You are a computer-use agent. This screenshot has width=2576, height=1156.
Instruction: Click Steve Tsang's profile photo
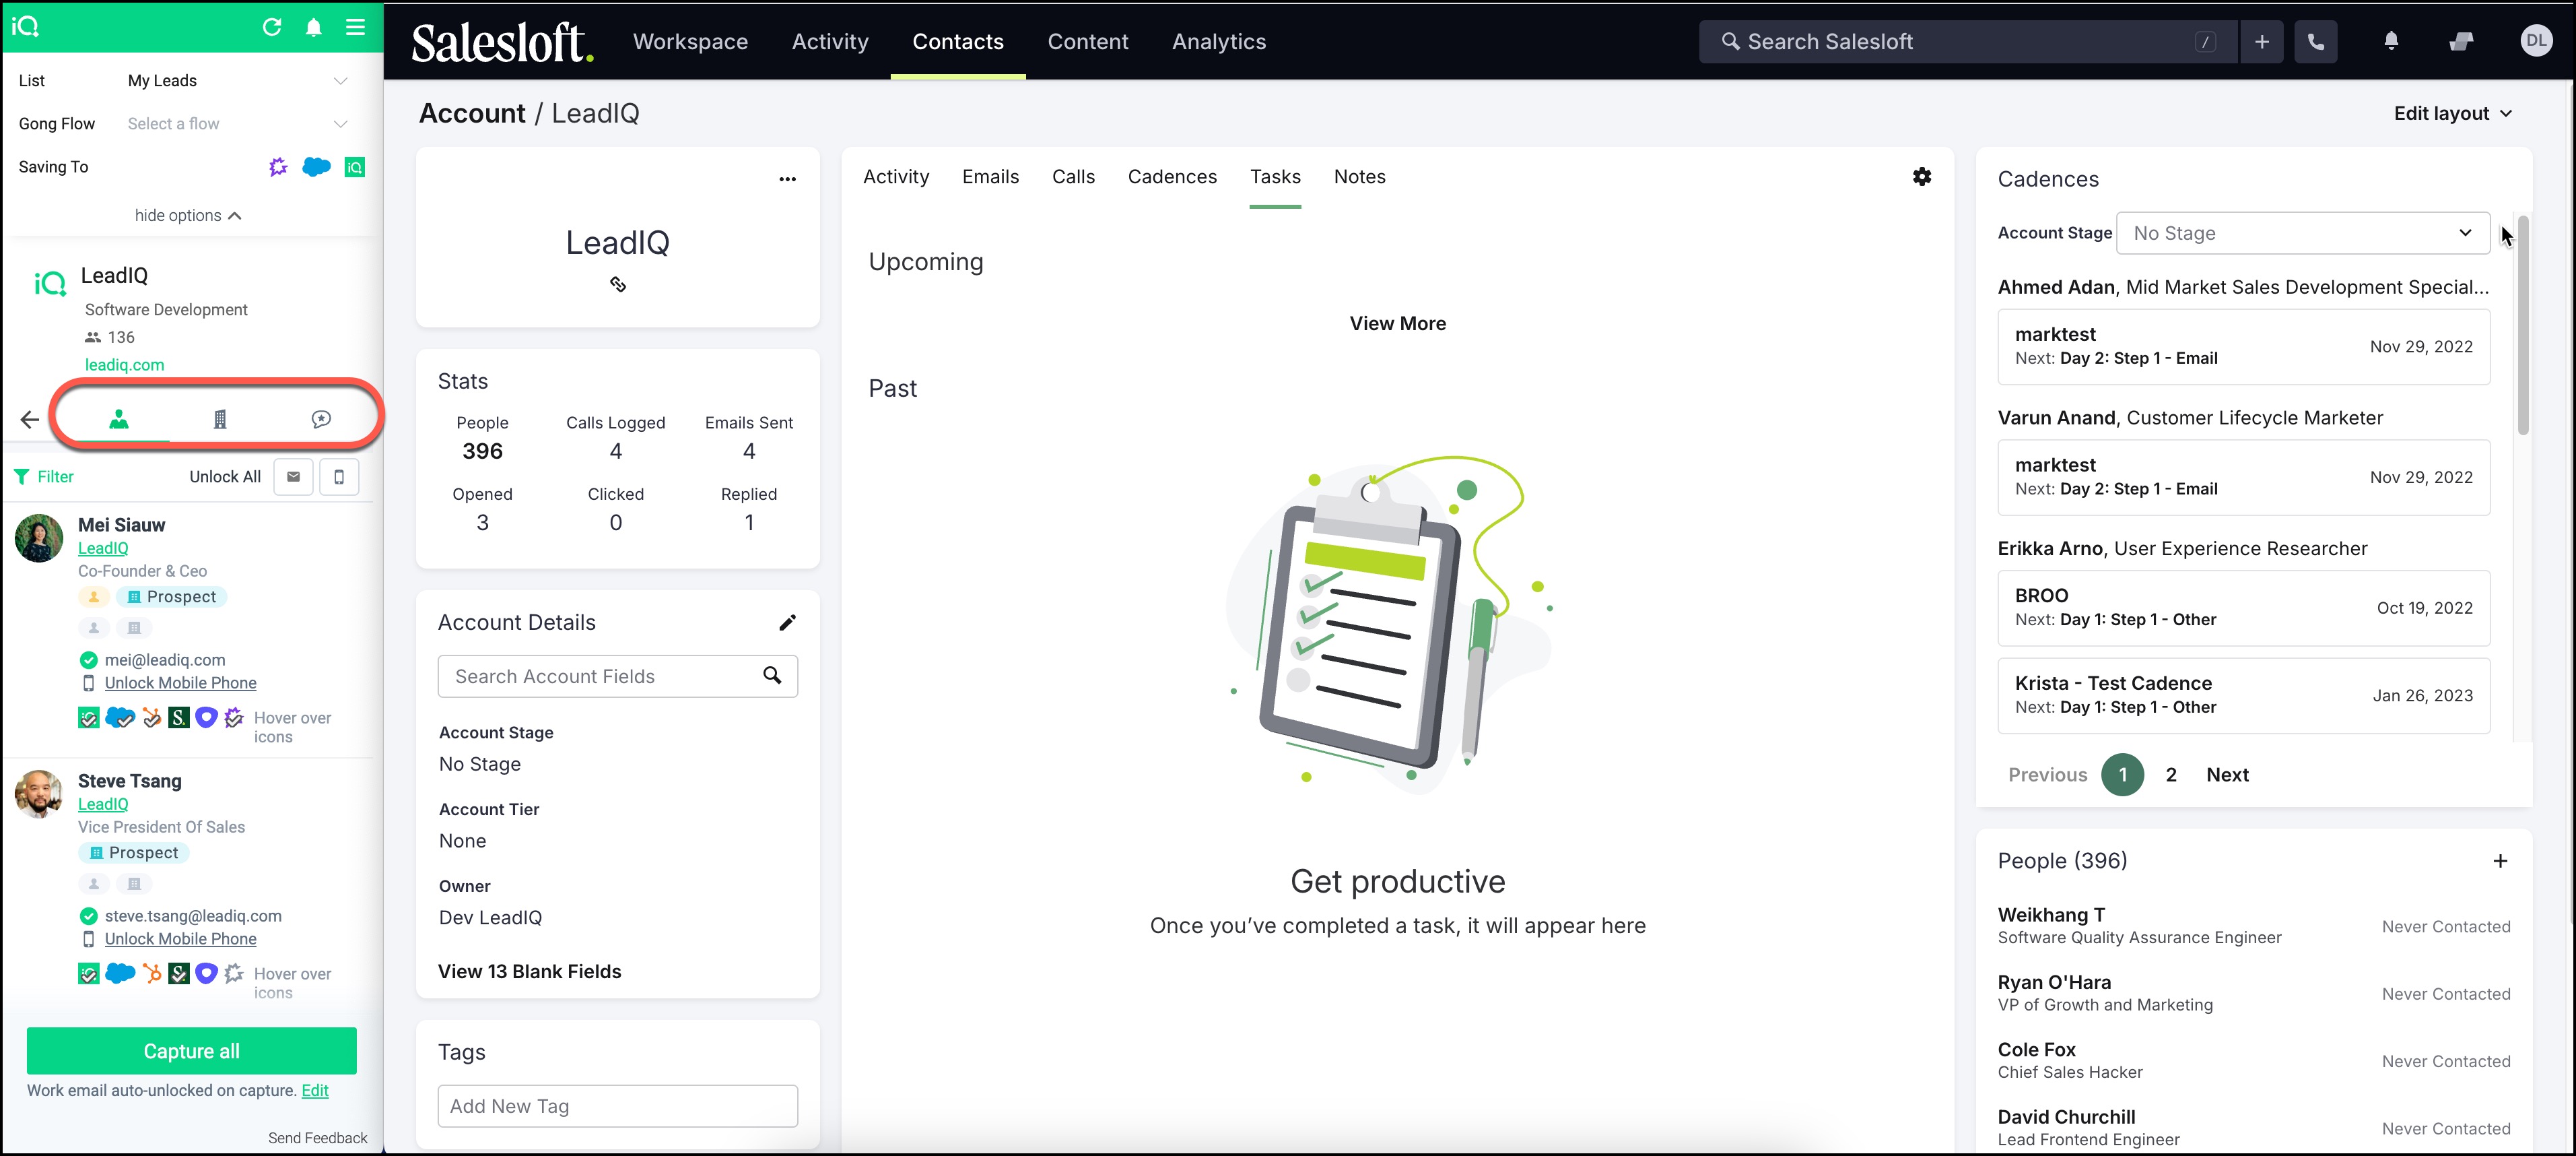pos(39,795)
